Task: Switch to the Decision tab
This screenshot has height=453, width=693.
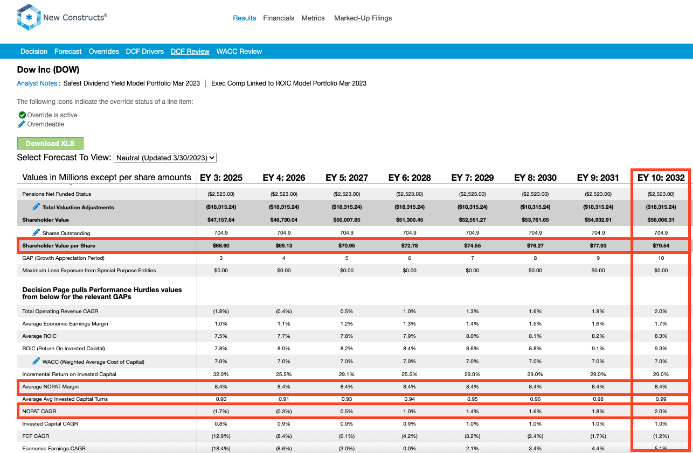Action: click(x=34, y=52)
